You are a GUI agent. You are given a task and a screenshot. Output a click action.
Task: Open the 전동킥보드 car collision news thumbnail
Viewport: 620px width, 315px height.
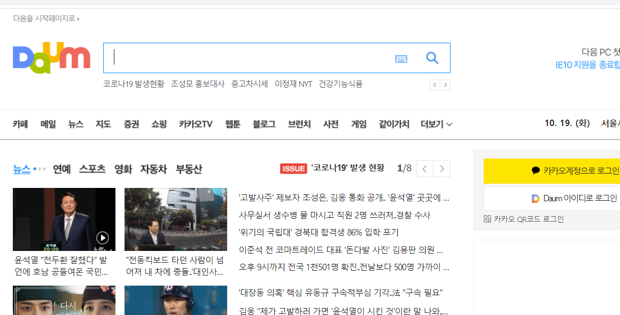point(176,219)
